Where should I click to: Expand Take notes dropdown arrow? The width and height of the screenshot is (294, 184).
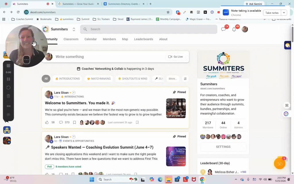284,13
